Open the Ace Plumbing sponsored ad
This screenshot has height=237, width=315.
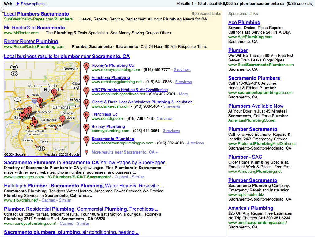click(244, 22)
